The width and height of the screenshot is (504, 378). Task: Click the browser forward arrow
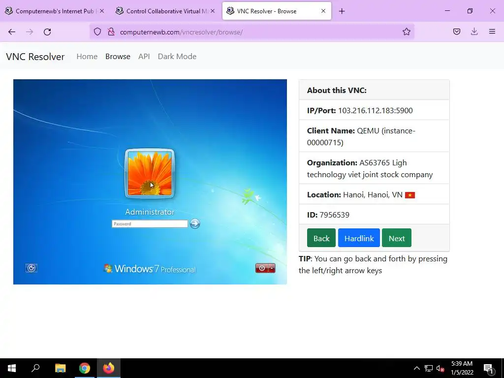tap(30, 32)
